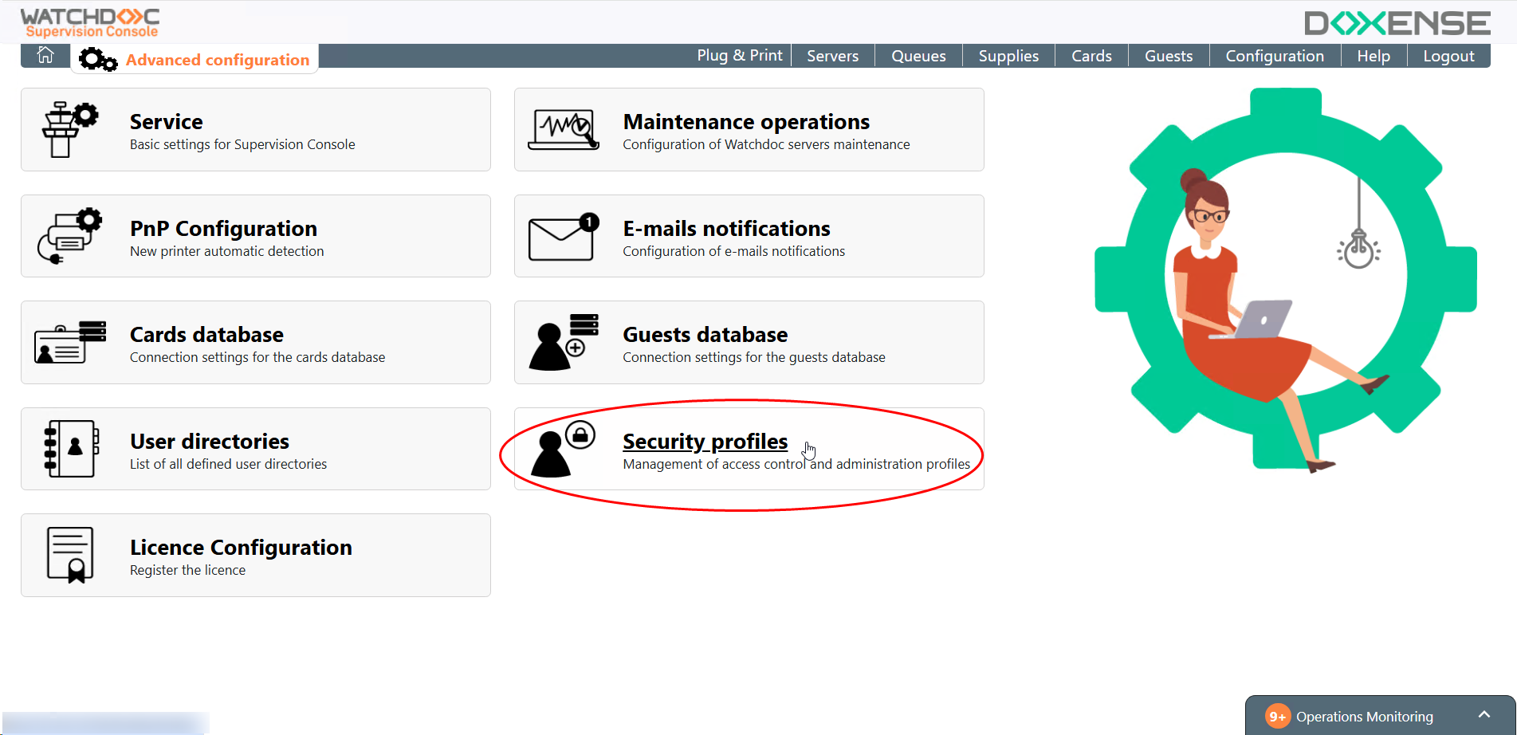
Task: Open the Servers menu
Action: coord(832,56)
